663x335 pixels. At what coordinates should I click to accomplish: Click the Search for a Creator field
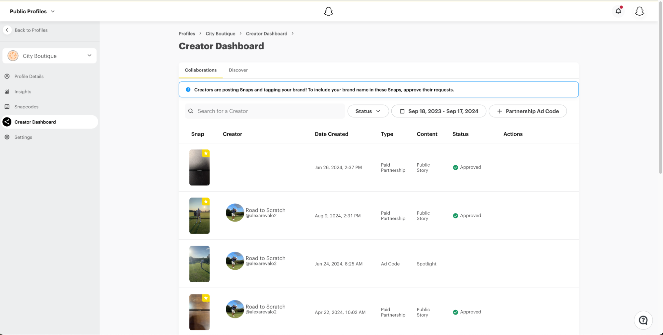pyautogui.click(x=265, y=111)
